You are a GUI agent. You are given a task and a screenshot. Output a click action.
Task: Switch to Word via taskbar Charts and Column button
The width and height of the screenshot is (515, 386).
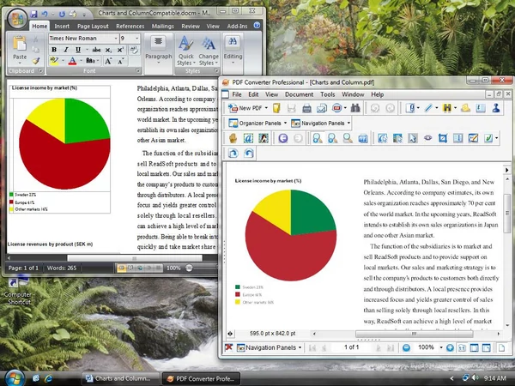[x=120, y=378]
